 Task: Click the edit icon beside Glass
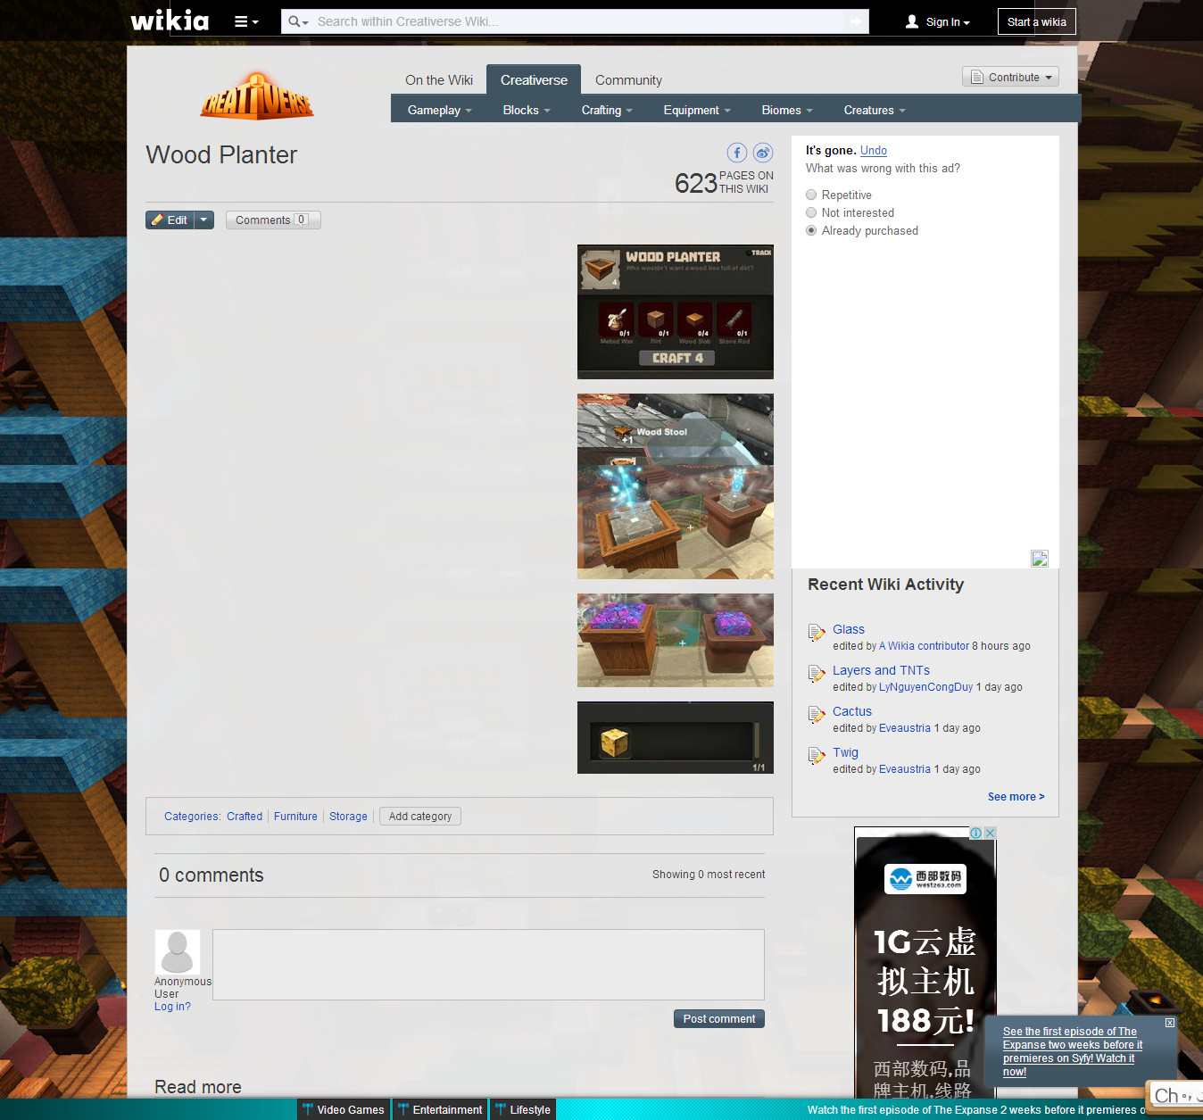[x=817, y=633]
